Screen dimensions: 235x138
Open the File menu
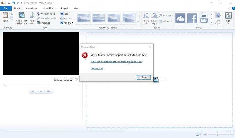(6, 8)
